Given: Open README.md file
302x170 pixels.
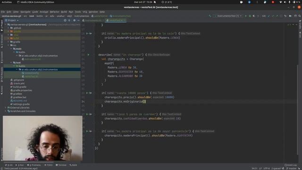Looking at the screenshot, I should [19, 101].
